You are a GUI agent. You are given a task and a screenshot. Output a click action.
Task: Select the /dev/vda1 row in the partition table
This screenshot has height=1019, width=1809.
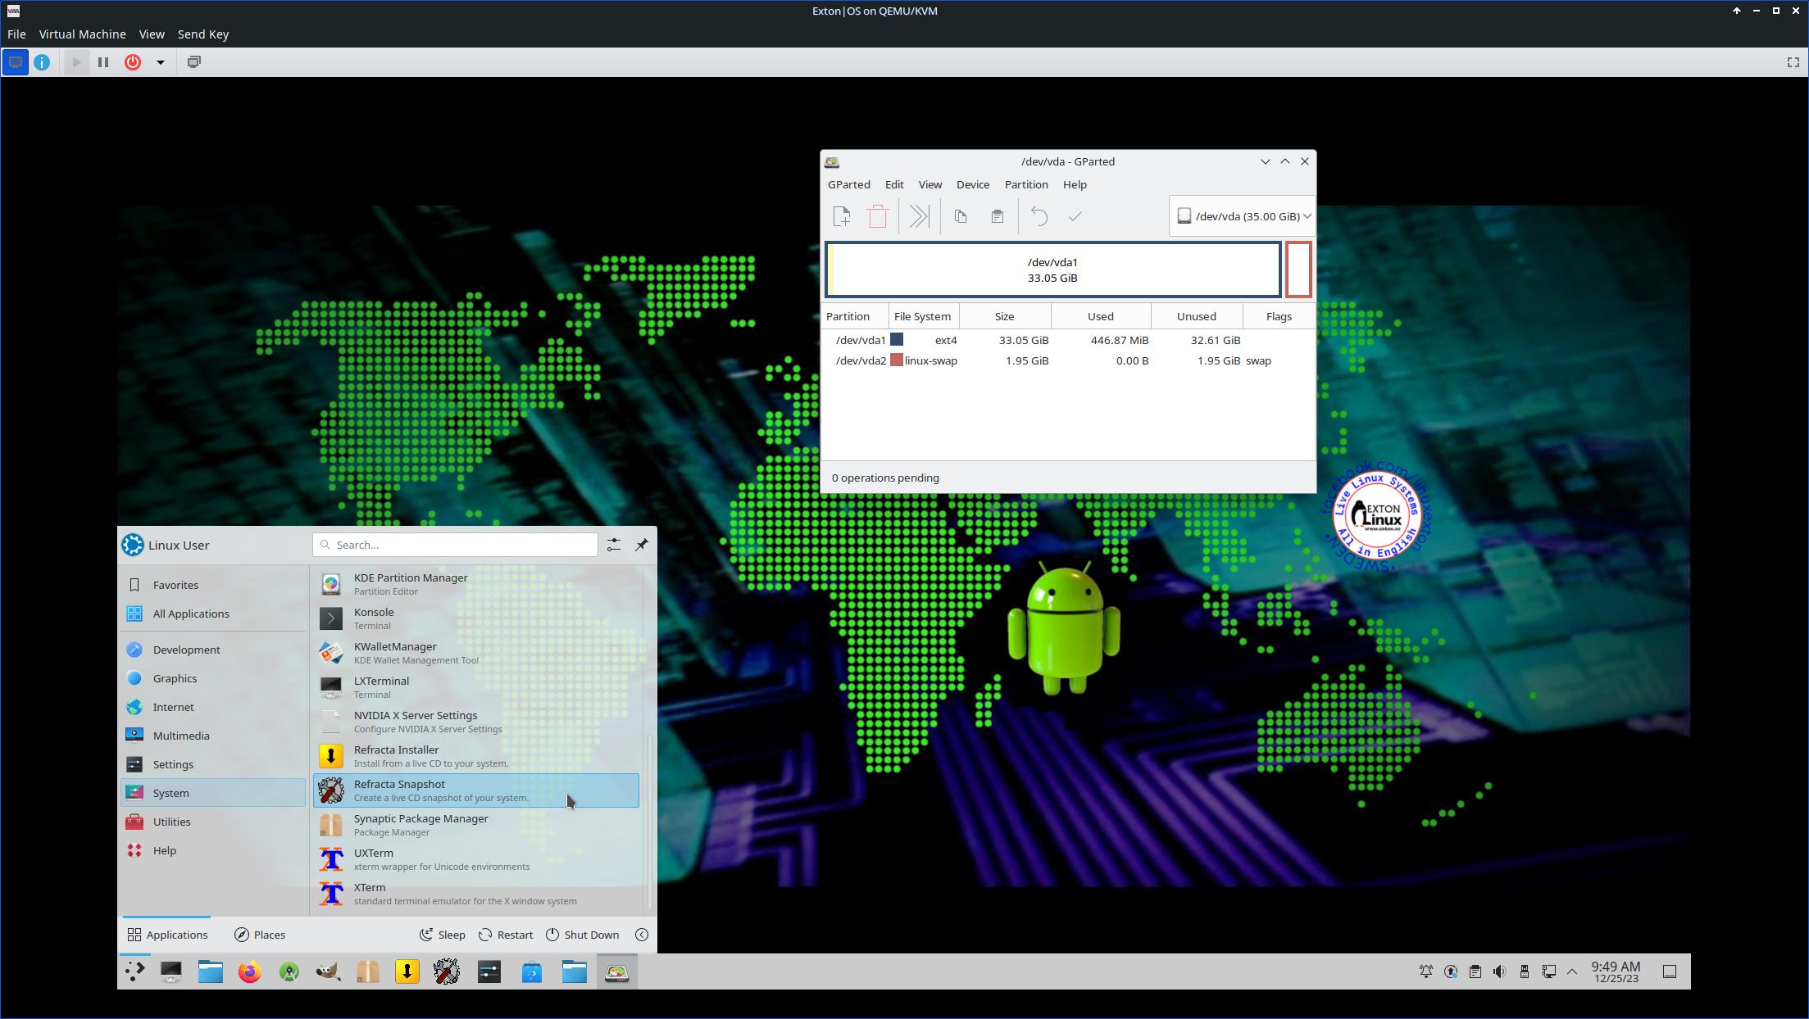tap(1068, 340)
